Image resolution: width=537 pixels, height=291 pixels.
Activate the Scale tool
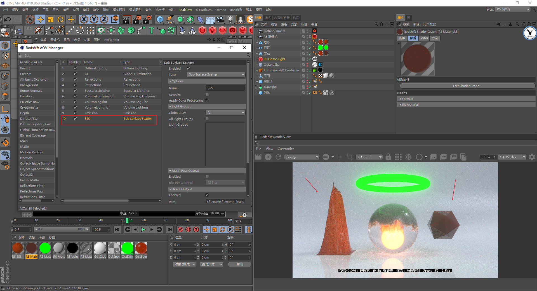50,19
